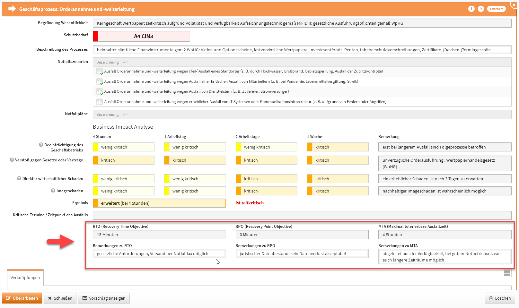
Task: Click the RTO field showing 15 Minuten
Action: pos(159,235)
